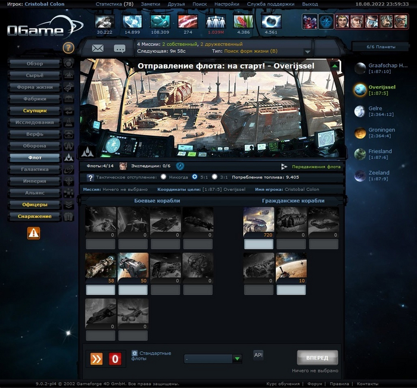This screenshot has height=388, width=417.
Task: Click the energy resource icon
Action: coord(188,21)
